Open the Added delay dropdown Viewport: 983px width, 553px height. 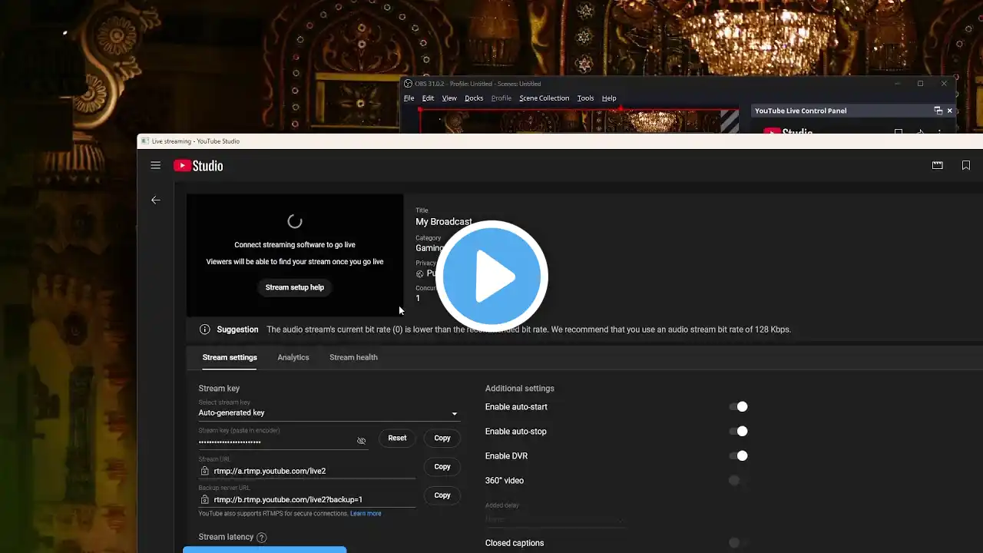click(x=554, y=519)
